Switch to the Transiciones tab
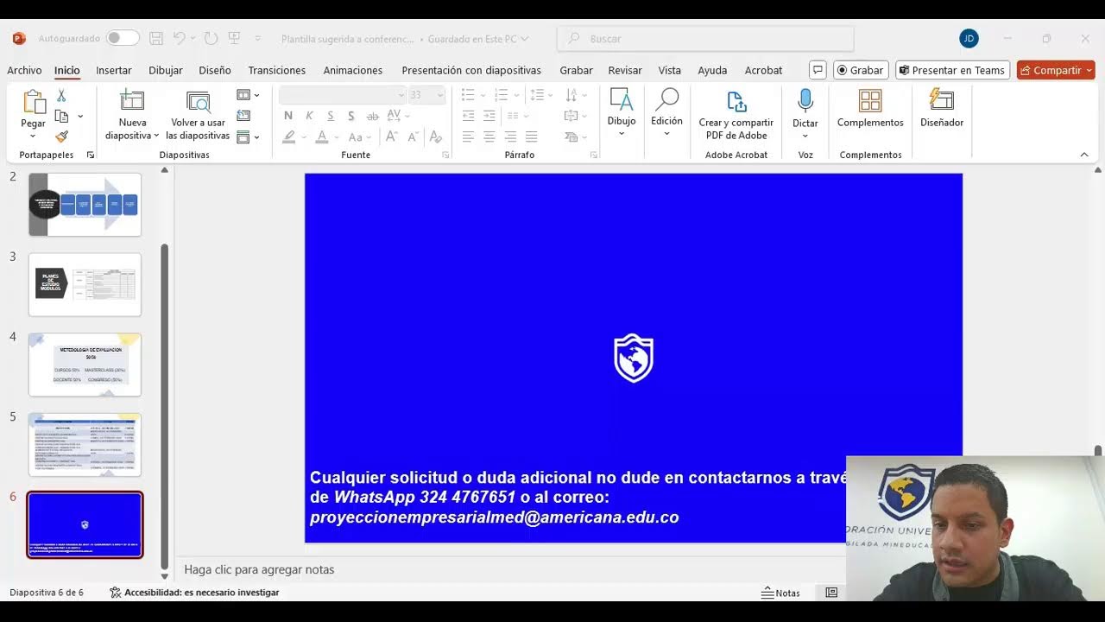 277,70
